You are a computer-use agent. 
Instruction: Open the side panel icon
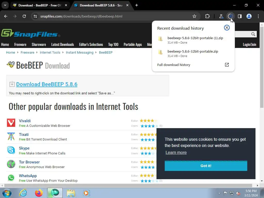coord(240,16)
